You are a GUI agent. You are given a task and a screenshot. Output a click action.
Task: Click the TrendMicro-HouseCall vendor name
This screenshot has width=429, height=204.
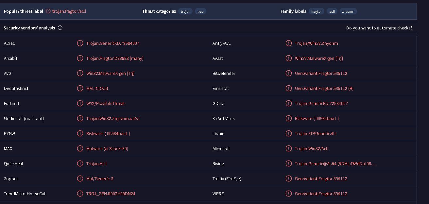point(25,194)
